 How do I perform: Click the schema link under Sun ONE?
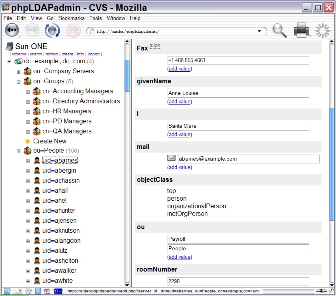(19, 54)
